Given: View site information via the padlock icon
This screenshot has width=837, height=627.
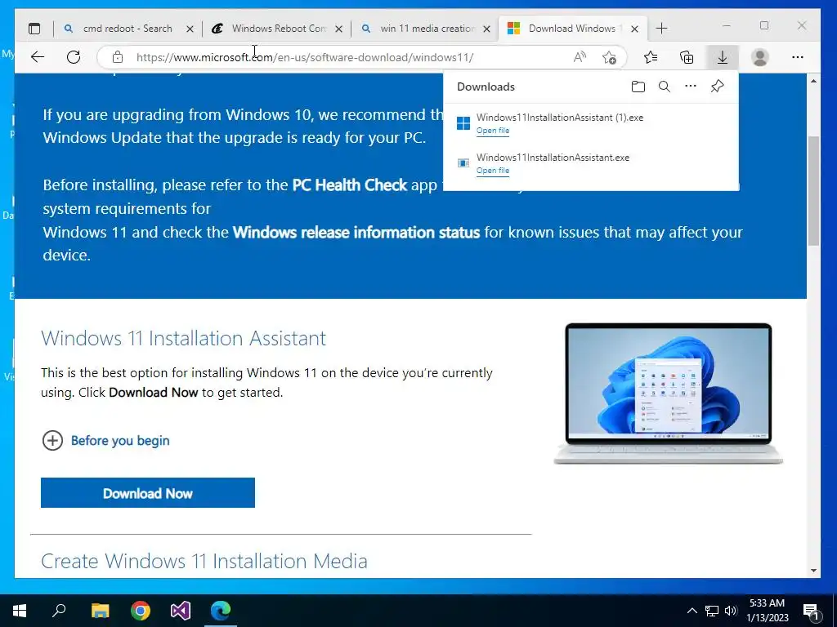Looking at the screenshot, I should (118, 57).
